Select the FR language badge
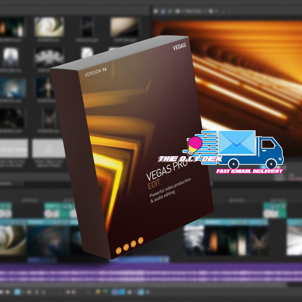This screenshot has width=302, height=302. tap(134, 244)
